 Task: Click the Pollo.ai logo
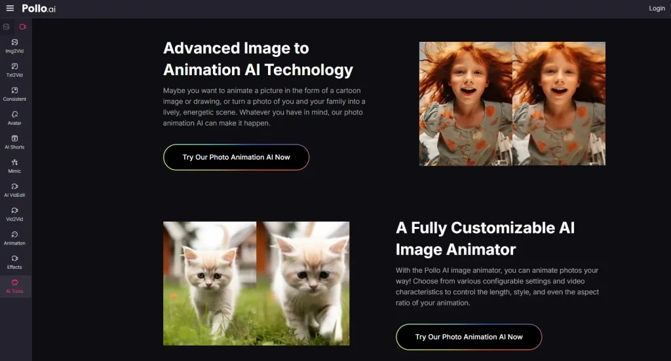coord(39,8)
